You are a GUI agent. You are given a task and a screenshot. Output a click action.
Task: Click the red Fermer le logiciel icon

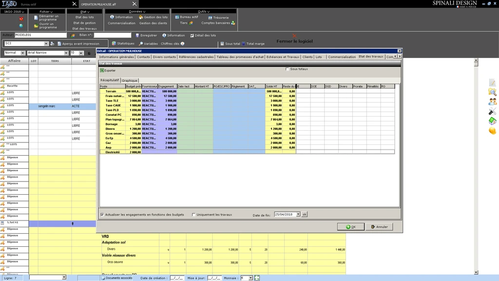[294, 36]
